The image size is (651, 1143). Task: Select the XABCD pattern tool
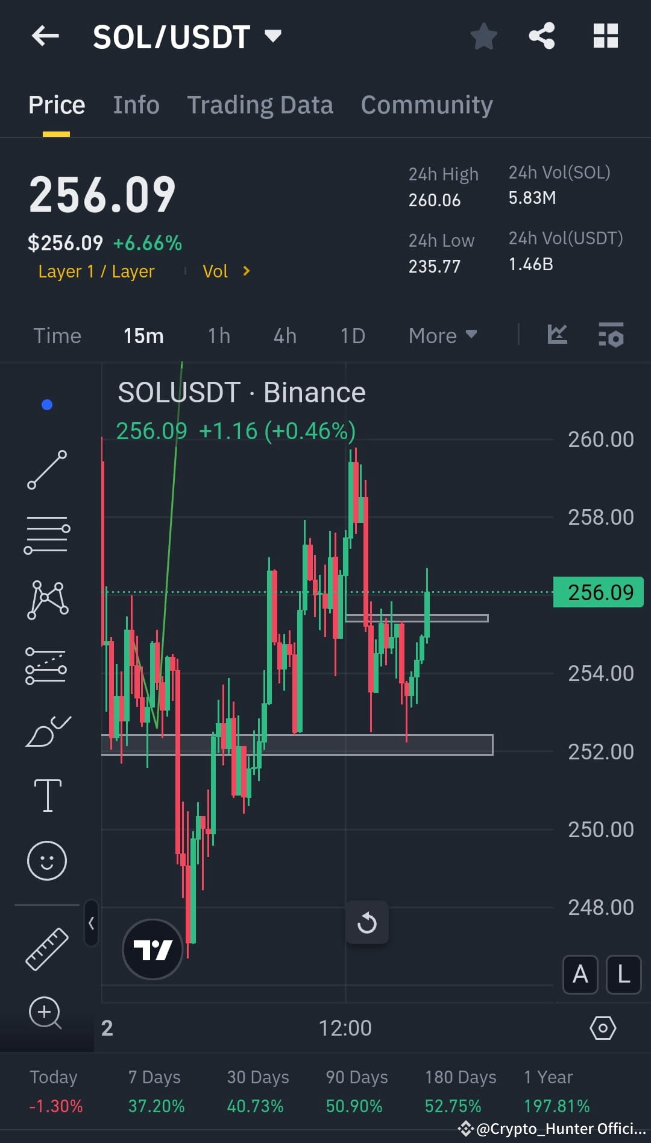pyautogui.click(x=47, y=598)
